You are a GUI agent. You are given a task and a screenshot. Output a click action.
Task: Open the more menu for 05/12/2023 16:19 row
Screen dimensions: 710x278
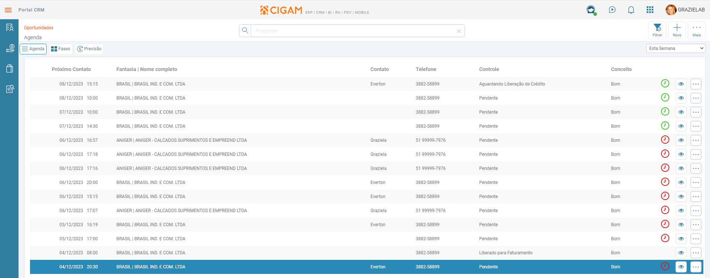coord(696,225)
